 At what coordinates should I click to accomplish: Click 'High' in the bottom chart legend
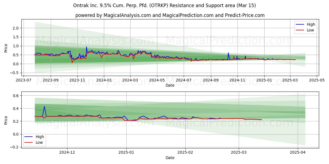pyautogui.click(x=40, y=137)
